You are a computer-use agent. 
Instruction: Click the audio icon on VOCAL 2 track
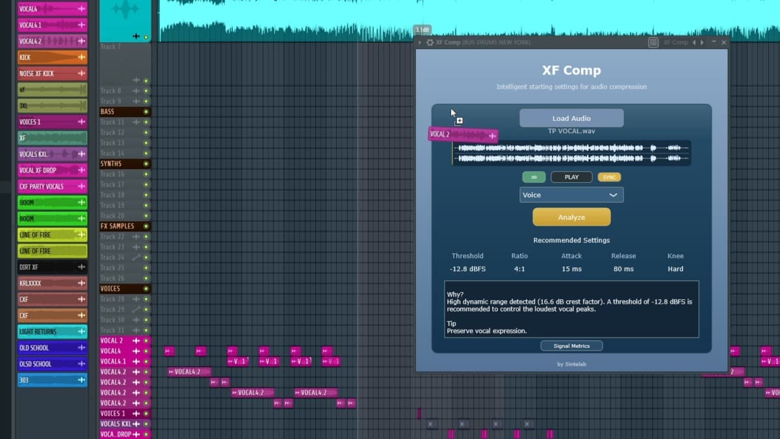click(x=136, y=341)
